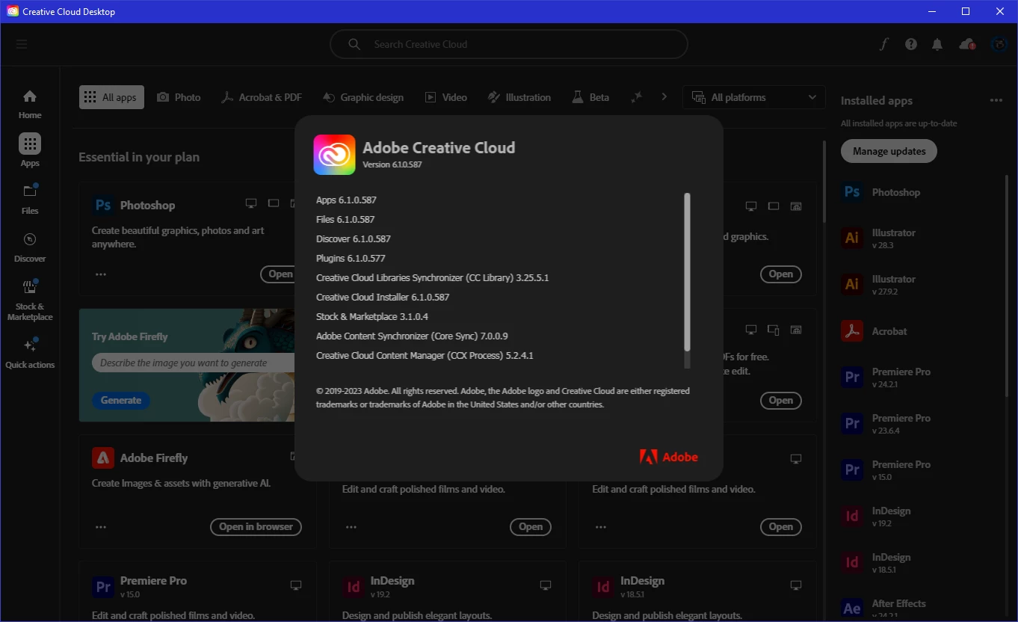Open Discover in the left sidebar

point(30,247)
